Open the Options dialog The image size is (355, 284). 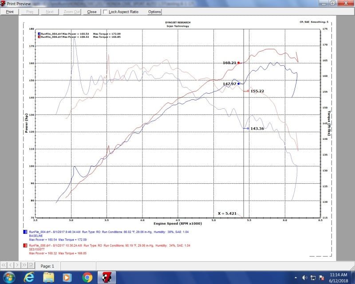coord(154,12)
